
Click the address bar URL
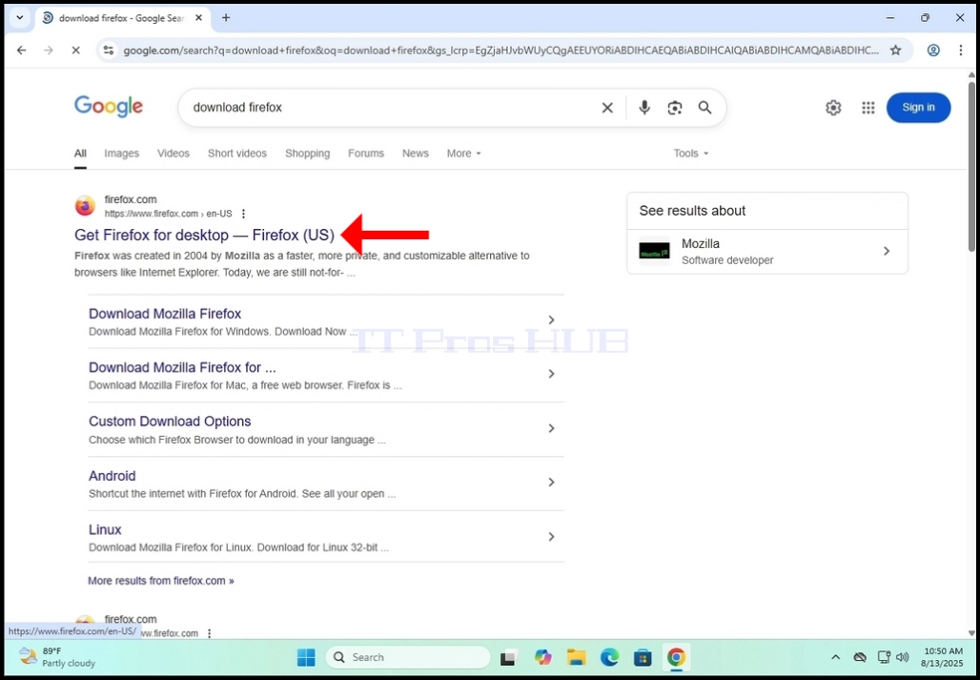click(x=500, y=50)
